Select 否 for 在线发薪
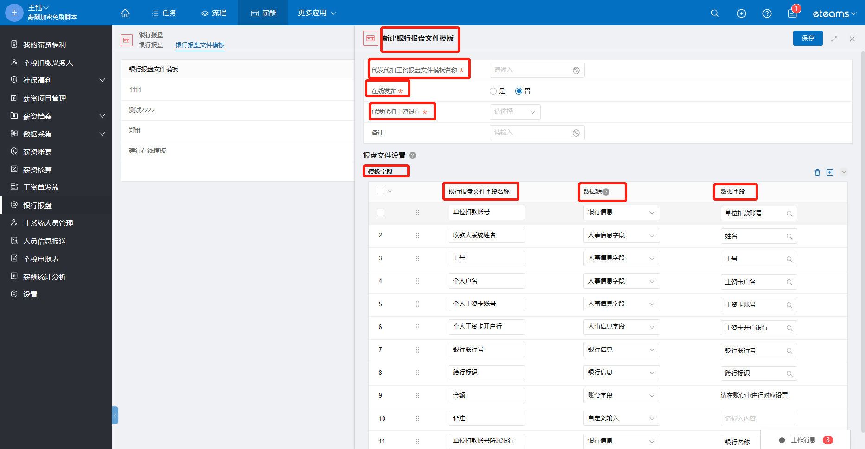Viewport: 865px width, 449px height. 519,91
